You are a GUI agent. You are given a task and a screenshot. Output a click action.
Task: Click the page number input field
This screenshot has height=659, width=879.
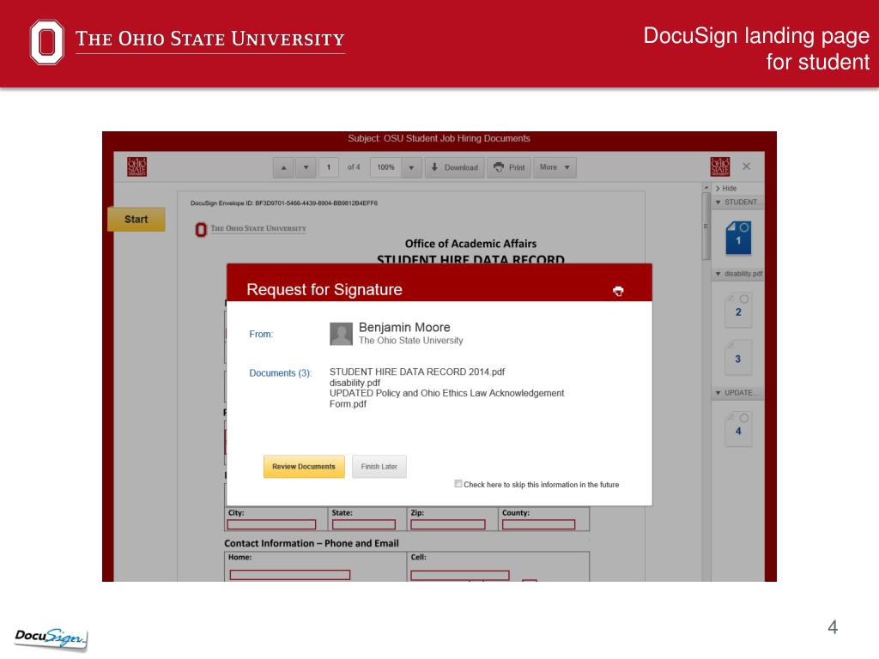click(x=329, y=167)
